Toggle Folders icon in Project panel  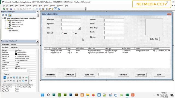point(10,15)
